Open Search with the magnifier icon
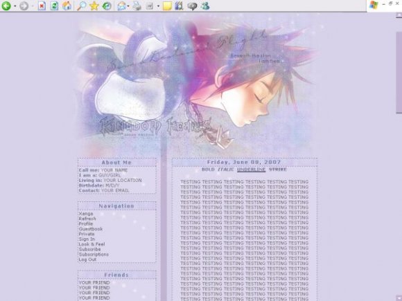Screen dimensions: 402x301 [82, 6]
